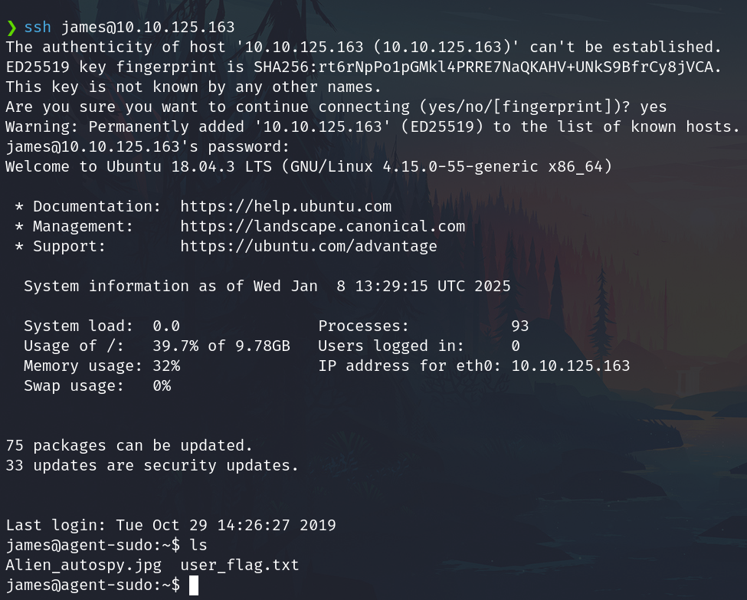Click the SHA256 key fingerprint string
The height and width of the screenshot is (600, 747).
click(488, 67)
